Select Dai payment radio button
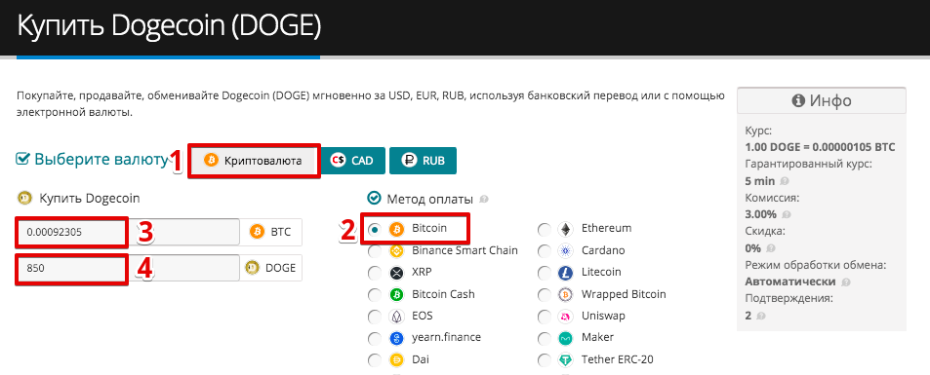930x375 pixels. tap(375, 360)
